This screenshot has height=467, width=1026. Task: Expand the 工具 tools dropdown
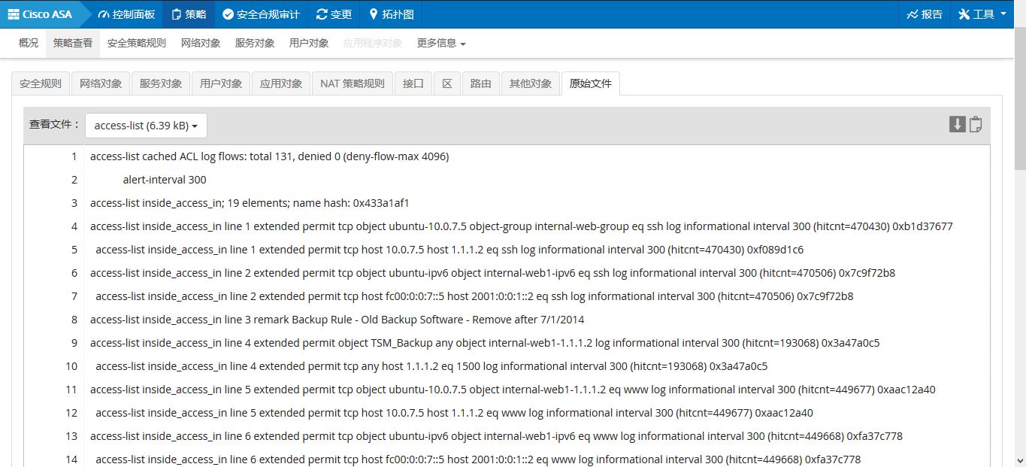tap(982, 14)
